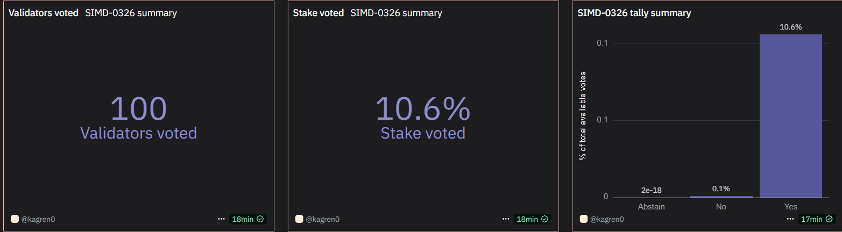The width and height of the screenshot is (842, 232).
Task: Click the Validators voted panel title
Action: tap(44, 13)
